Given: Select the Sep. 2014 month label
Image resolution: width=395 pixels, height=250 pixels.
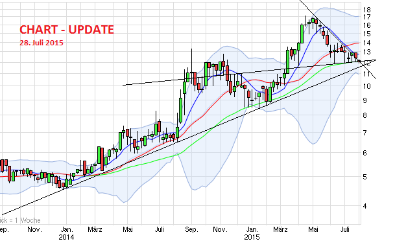Looking at the screenshot, I should click(191, 230).
